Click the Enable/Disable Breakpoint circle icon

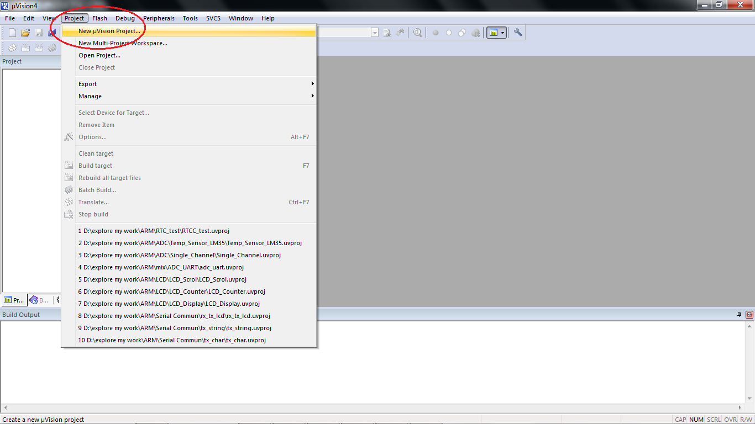point(449,33)
